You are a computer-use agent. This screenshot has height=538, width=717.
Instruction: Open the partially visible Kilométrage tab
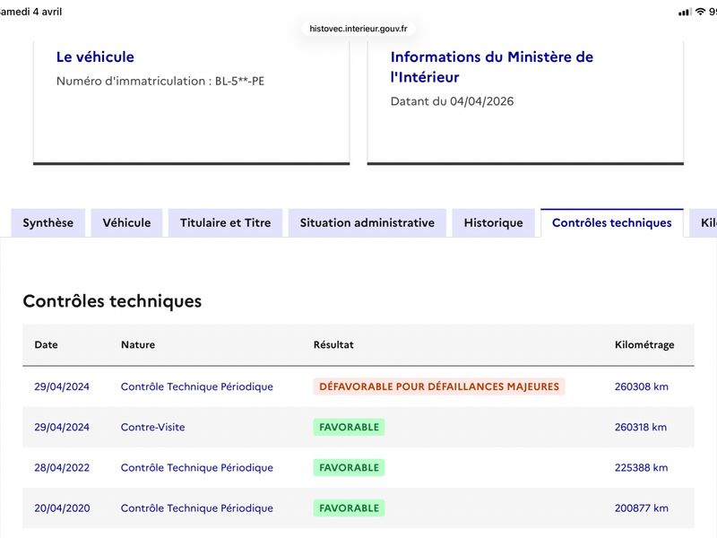point(704,222)
